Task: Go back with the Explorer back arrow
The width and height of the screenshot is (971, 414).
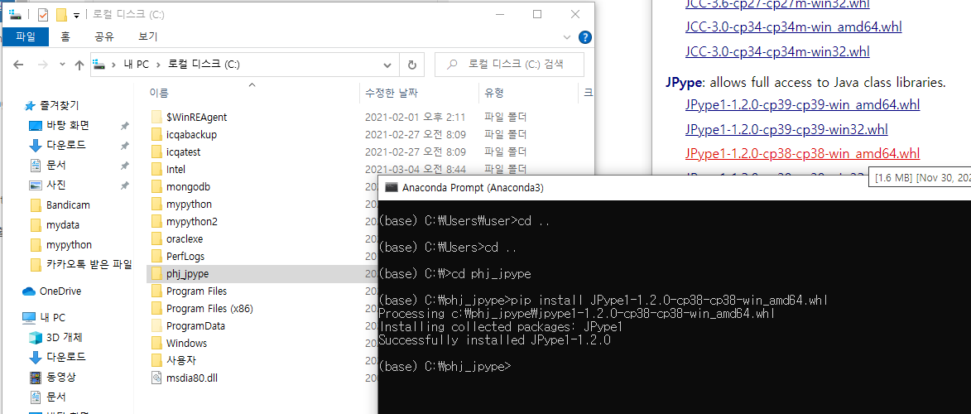Action: [x=18, y=65]
